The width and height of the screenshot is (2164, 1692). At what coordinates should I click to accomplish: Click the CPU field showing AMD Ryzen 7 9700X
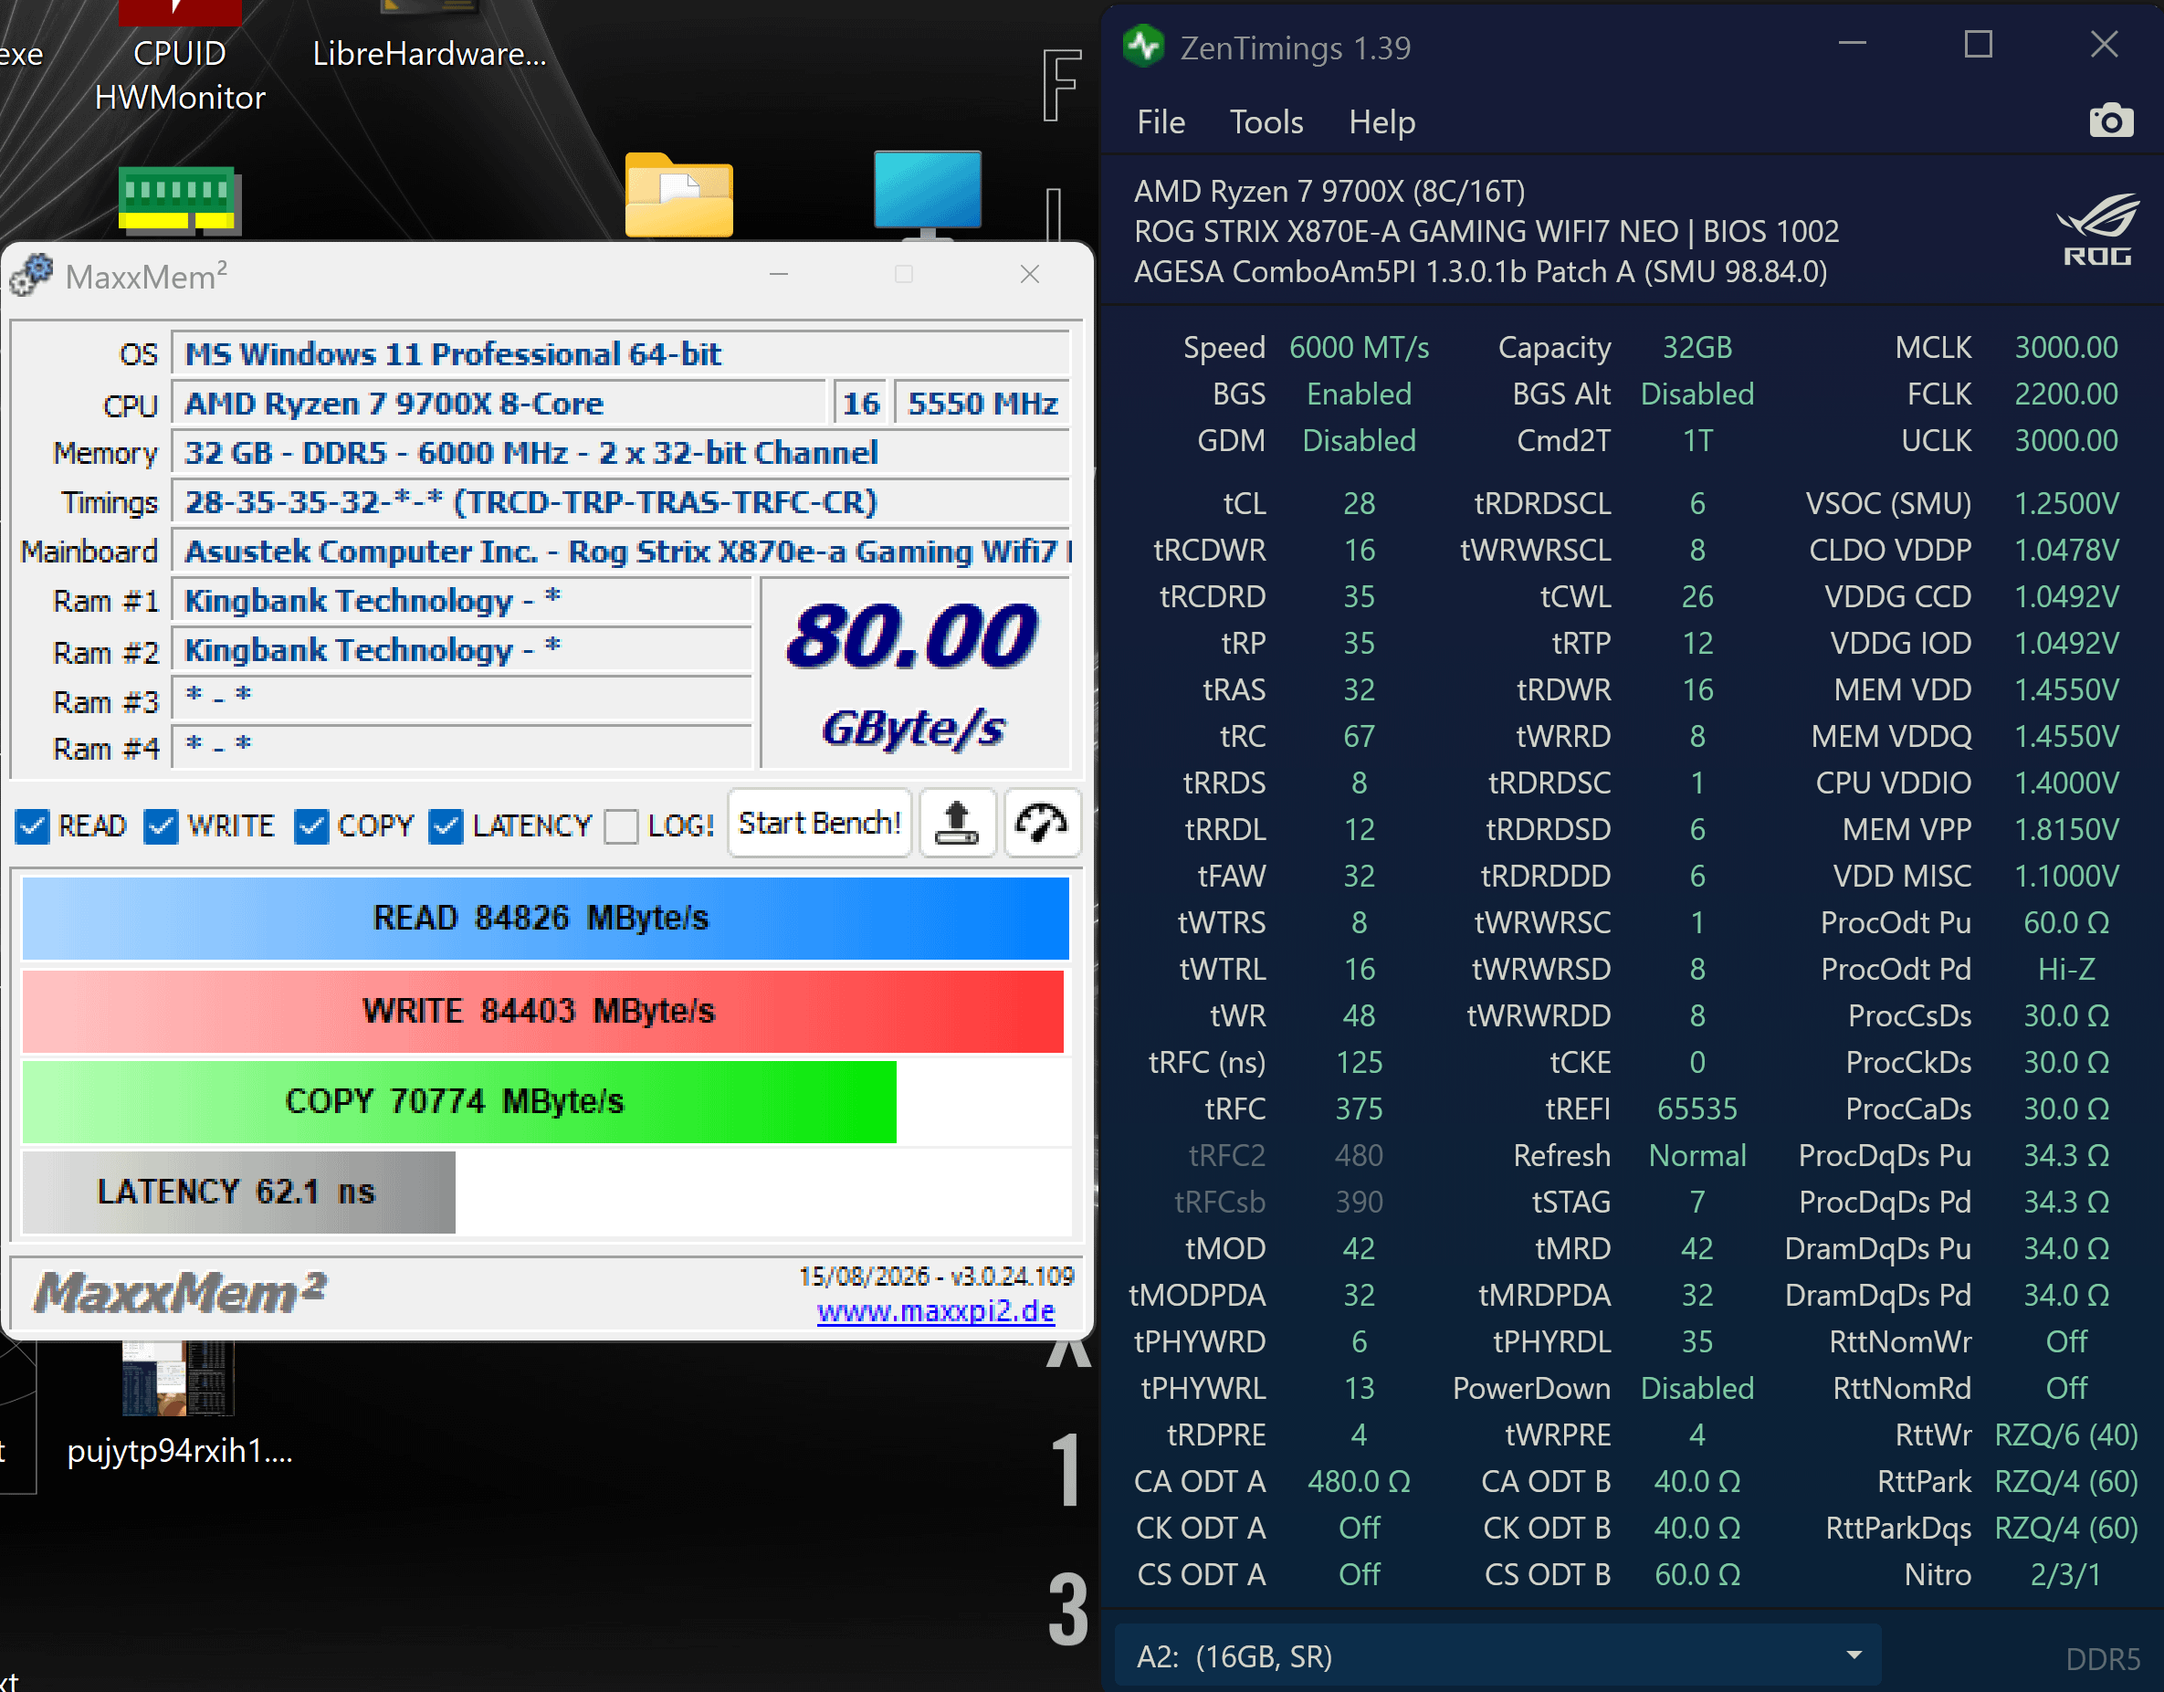coord(499,404)
